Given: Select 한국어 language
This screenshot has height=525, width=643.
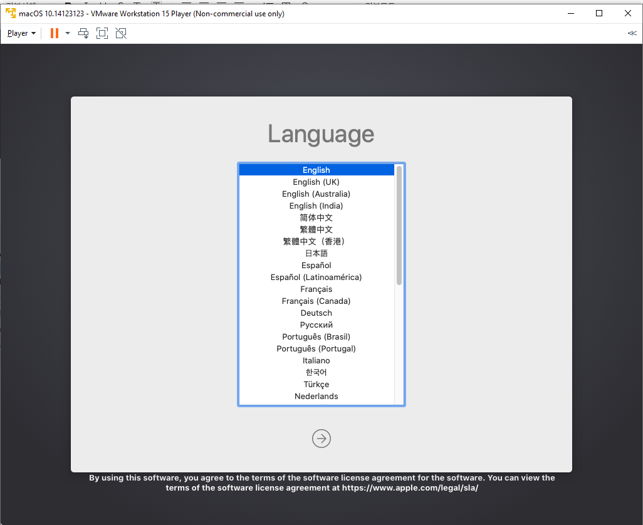Looking at the screenshot, I should tap(316, 372).
